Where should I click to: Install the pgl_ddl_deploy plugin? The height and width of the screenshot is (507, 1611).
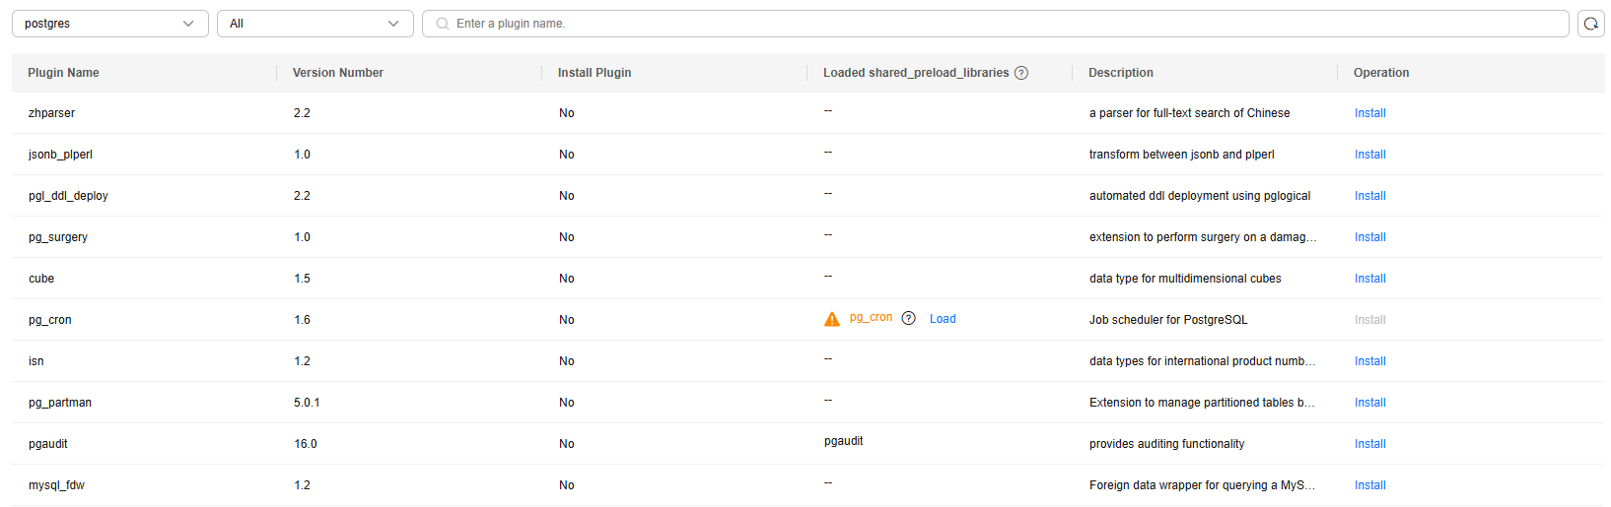1369,196
